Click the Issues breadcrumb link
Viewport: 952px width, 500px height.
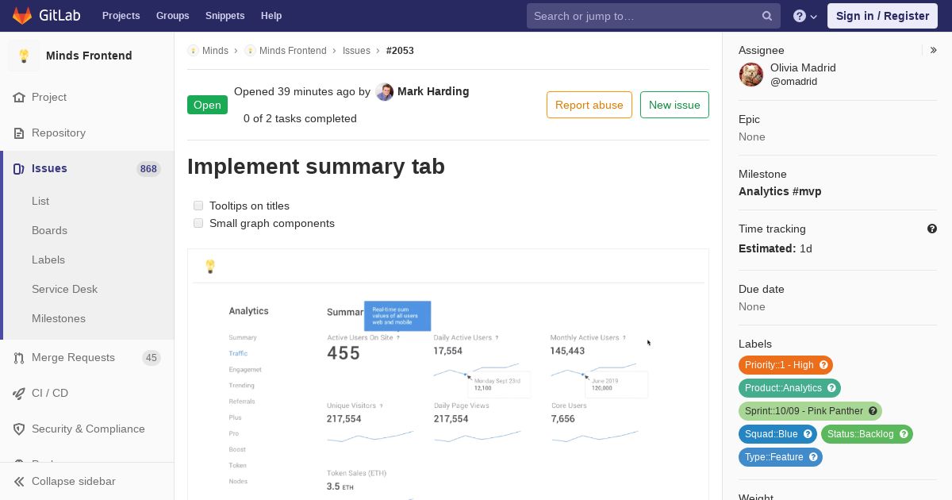pos(356,50)
